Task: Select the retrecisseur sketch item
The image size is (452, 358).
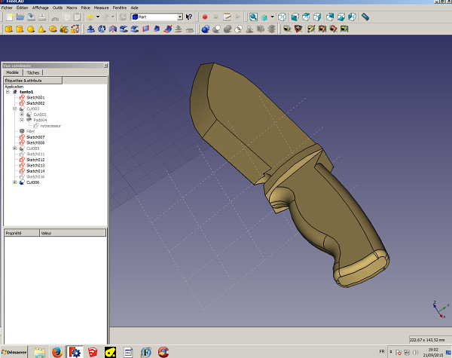Action: point(50,126)
